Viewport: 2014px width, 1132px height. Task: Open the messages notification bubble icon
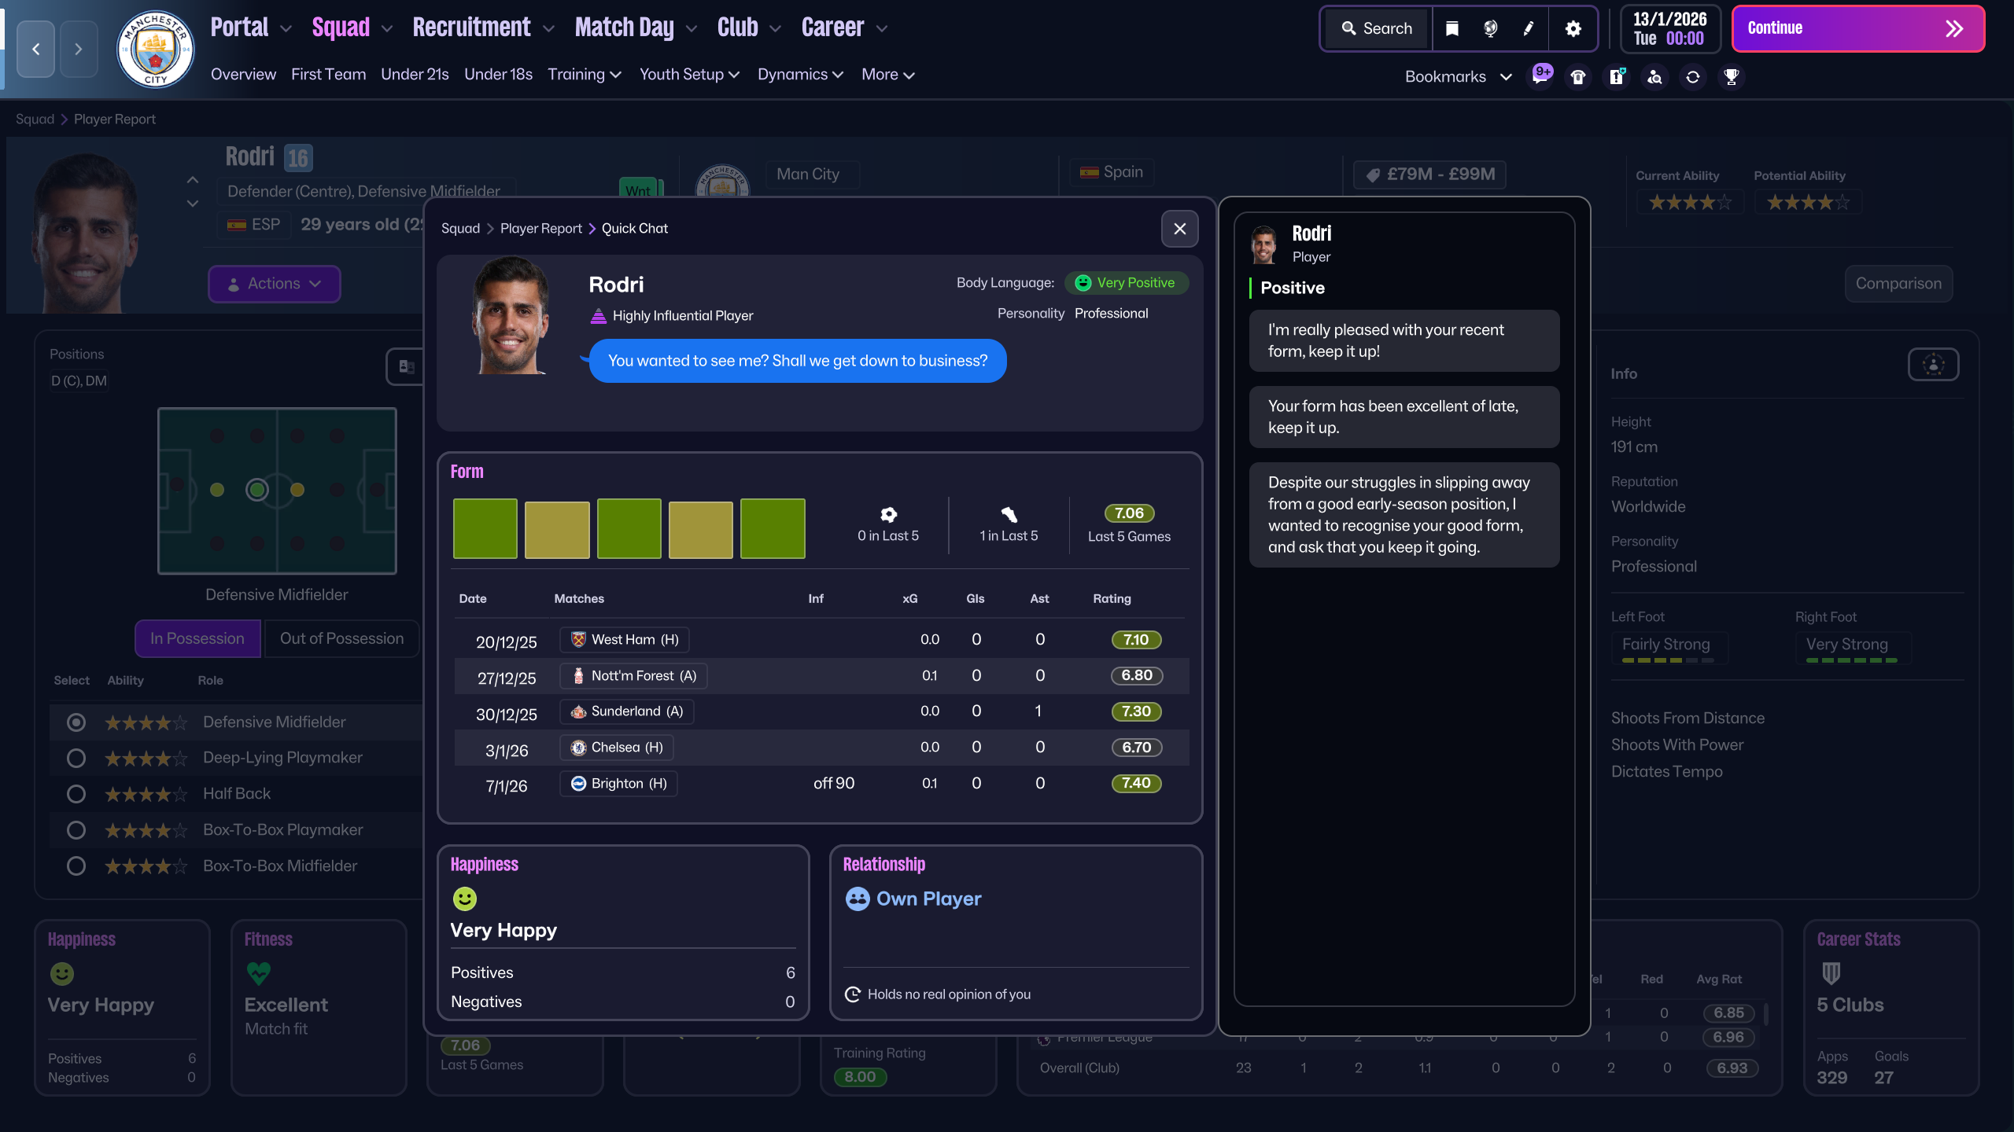point(1540,76)
